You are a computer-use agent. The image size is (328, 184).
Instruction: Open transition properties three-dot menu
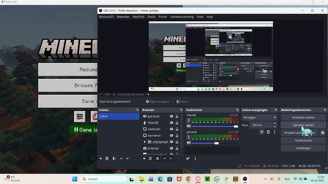point(275,132)
